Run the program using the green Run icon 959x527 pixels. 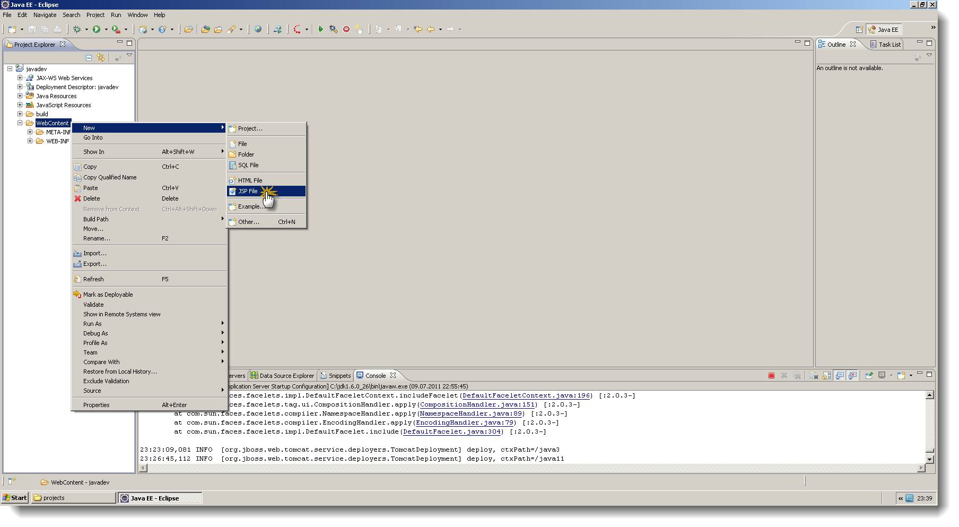[97, 29]
